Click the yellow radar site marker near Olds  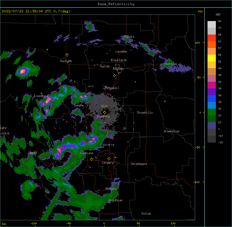(x=104, y=112)
